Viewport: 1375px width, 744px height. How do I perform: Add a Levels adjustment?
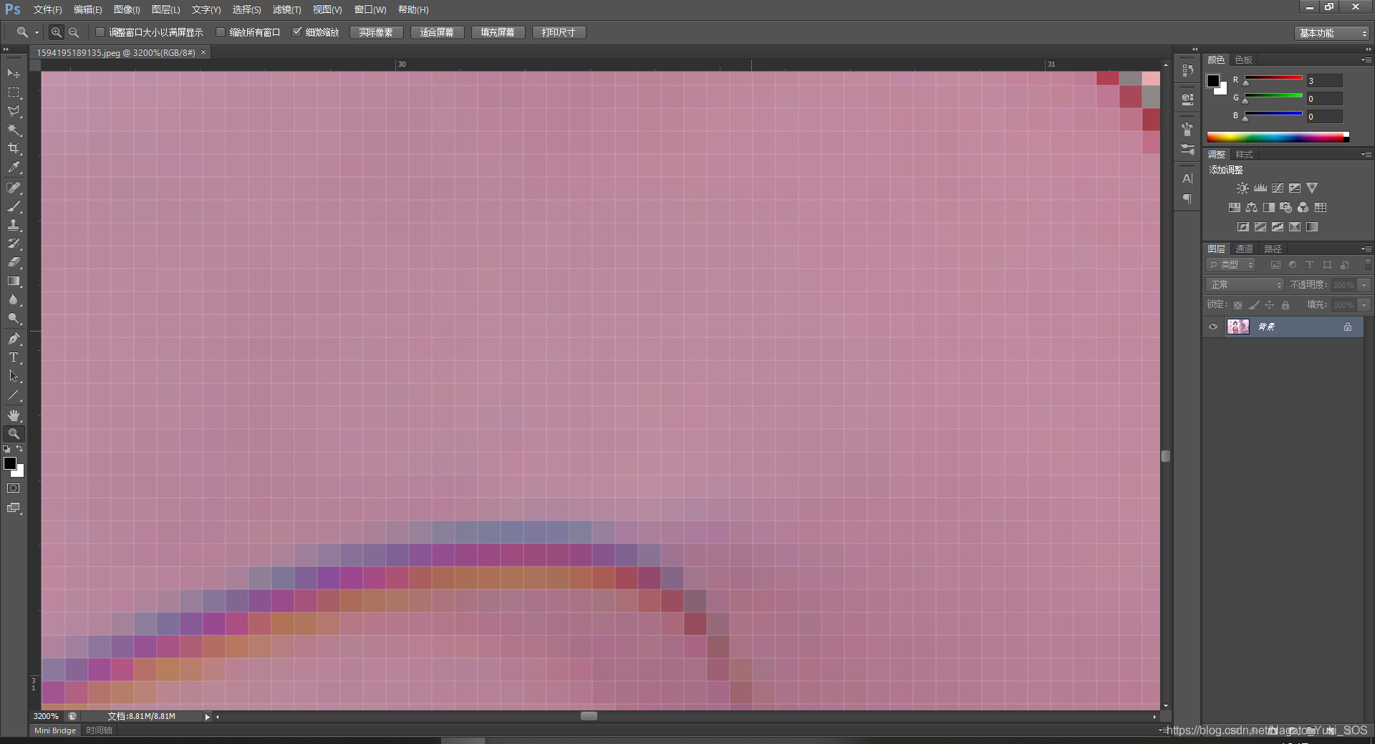pyautogui.click(x=1260, y=188)
